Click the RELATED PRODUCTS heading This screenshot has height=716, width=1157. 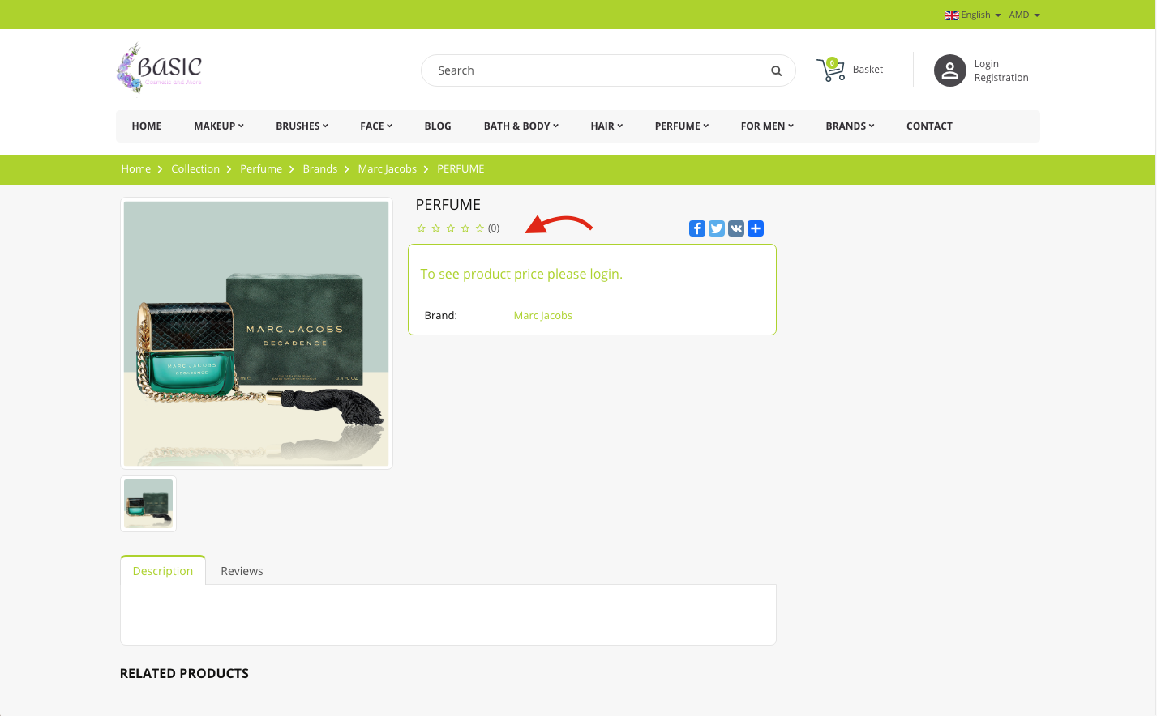(184, 674)
